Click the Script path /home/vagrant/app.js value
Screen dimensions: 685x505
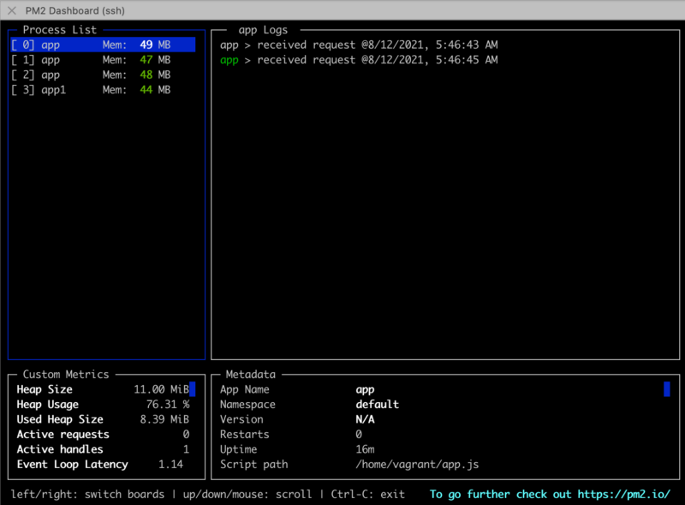(x=417, y=465)
